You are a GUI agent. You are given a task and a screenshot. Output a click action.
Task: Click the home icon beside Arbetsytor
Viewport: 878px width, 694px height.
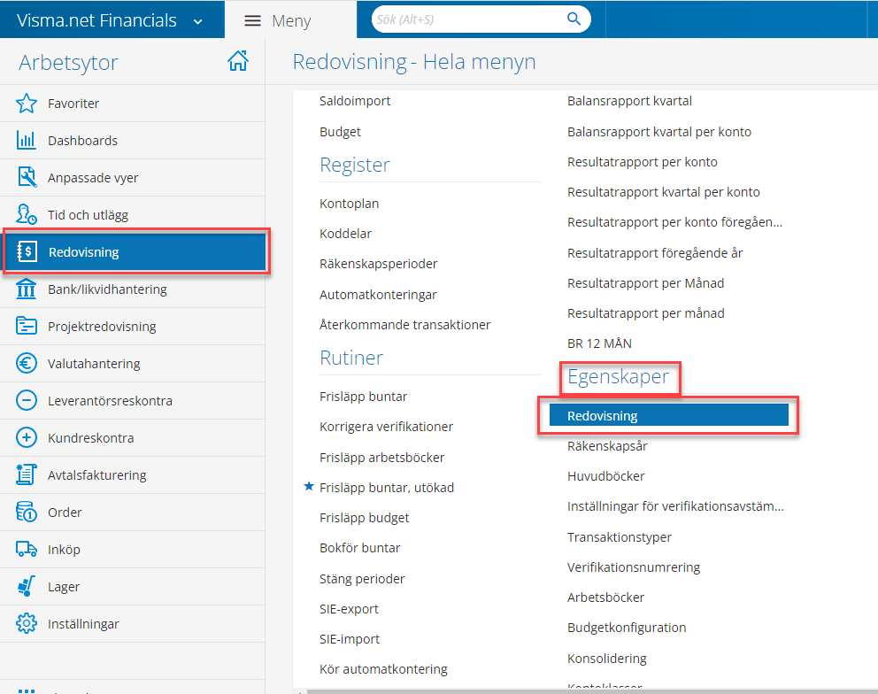(237, 61)
